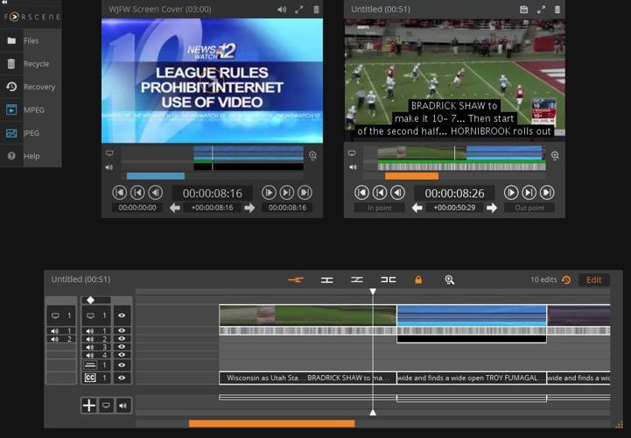Toggle eye for audio track 4
The height and width of the screenshot is (438, 631).
tap(122, 355)
